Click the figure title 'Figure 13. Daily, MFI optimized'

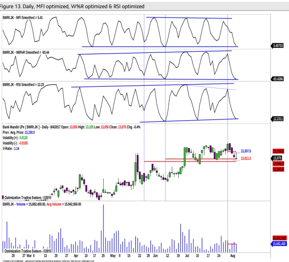(72, 6)
